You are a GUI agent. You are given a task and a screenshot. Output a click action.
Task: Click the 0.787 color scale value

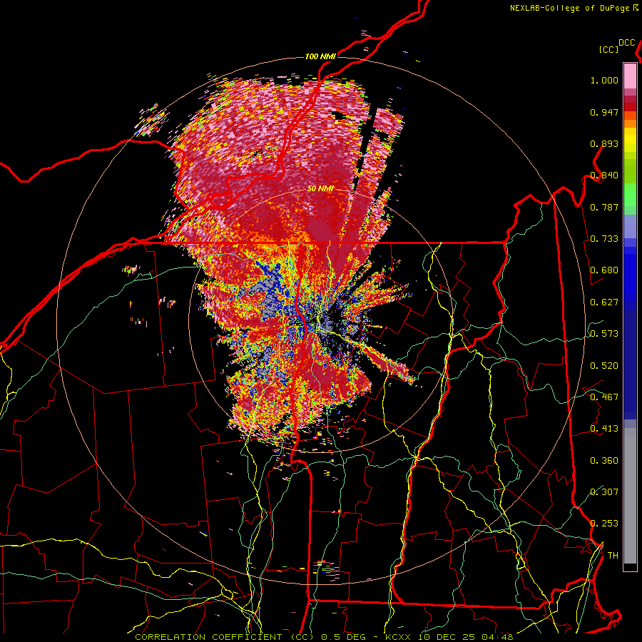coord(604,207)
